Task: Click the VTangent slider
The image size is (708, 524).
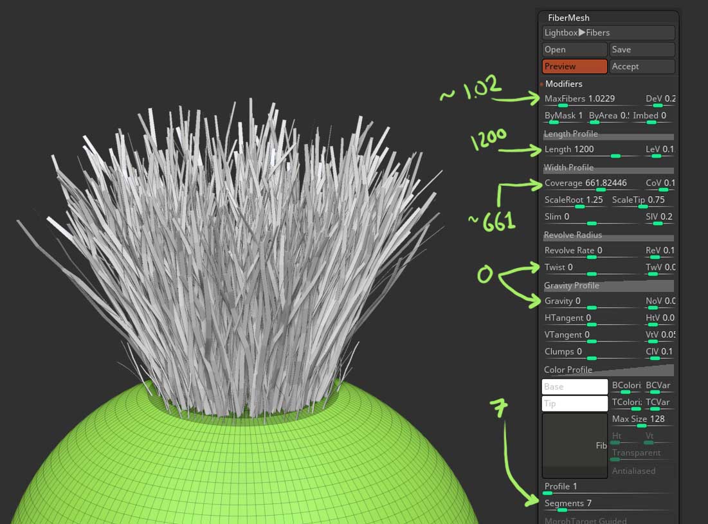Action: [x=592, y=336]
